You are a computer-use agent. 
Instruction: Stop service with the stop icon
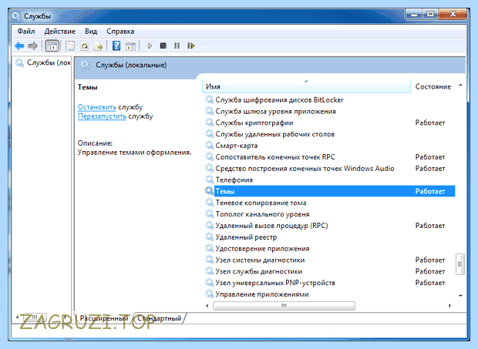coord(163,46)
